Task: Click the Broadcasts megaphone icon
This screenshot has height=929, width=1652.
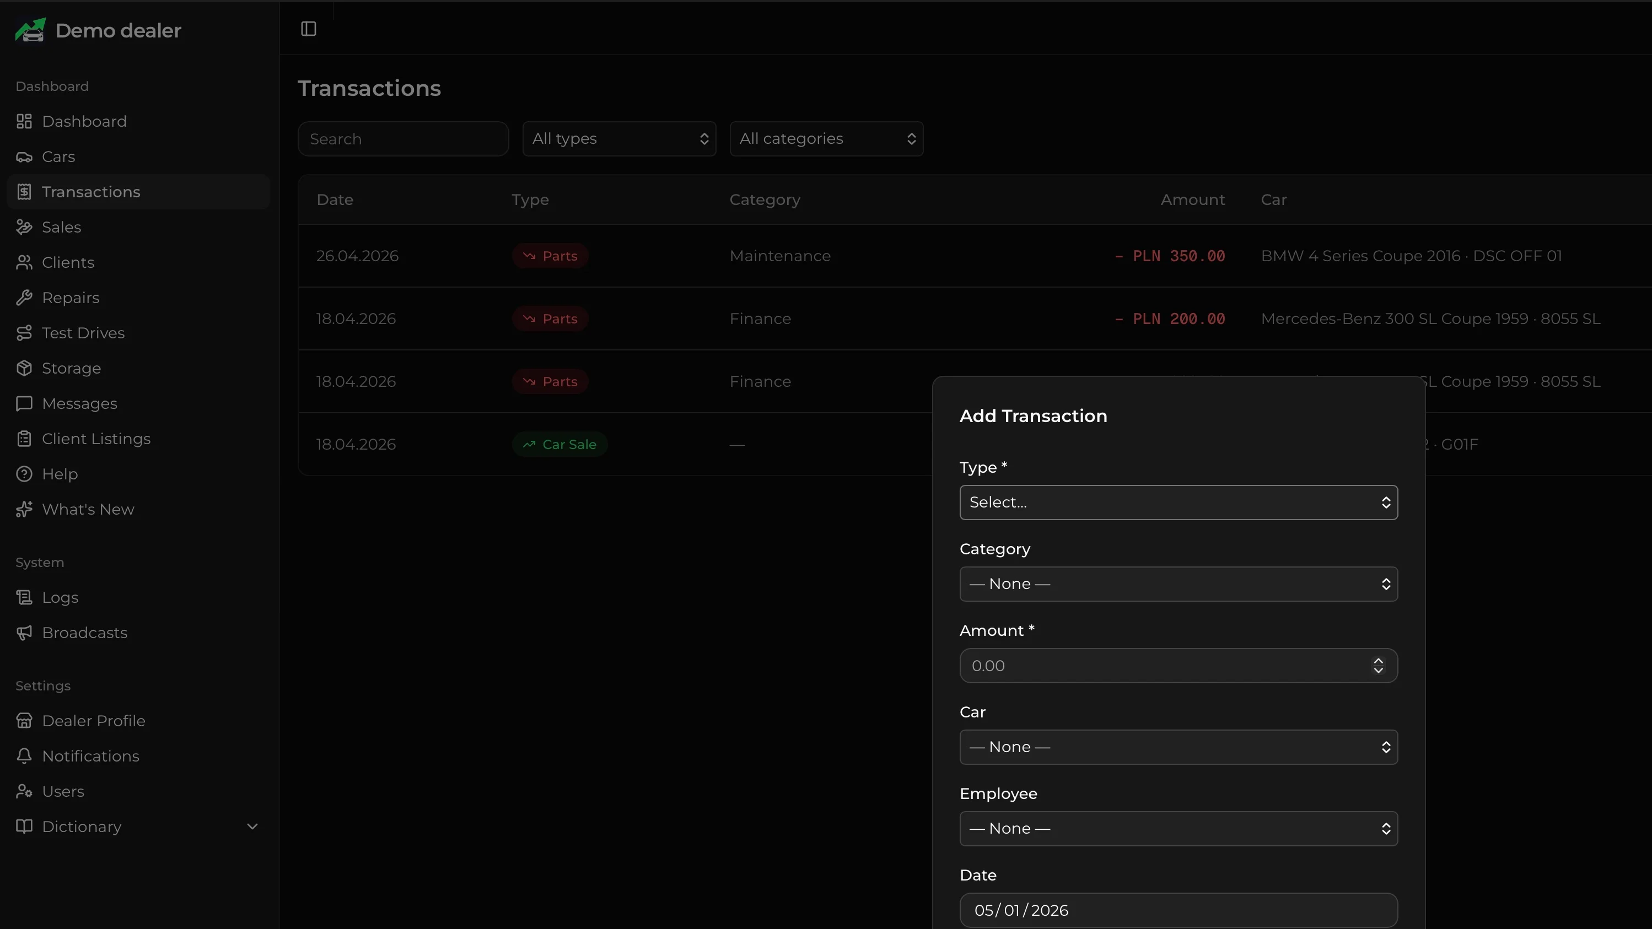Action: click(x=24, y=633)
